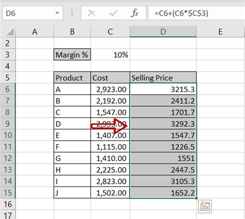Select the cost cell 1,410.00

pyautogui.click(x=110, y=158)
